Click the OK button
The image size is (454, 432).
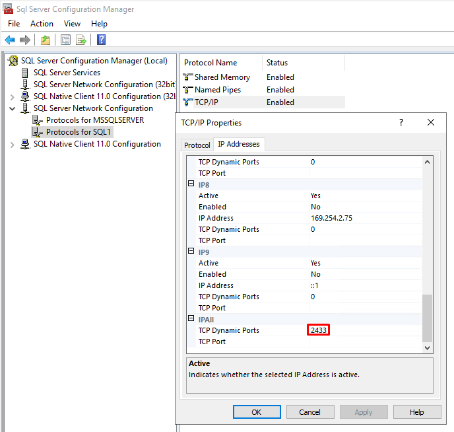tap(257, 412)
